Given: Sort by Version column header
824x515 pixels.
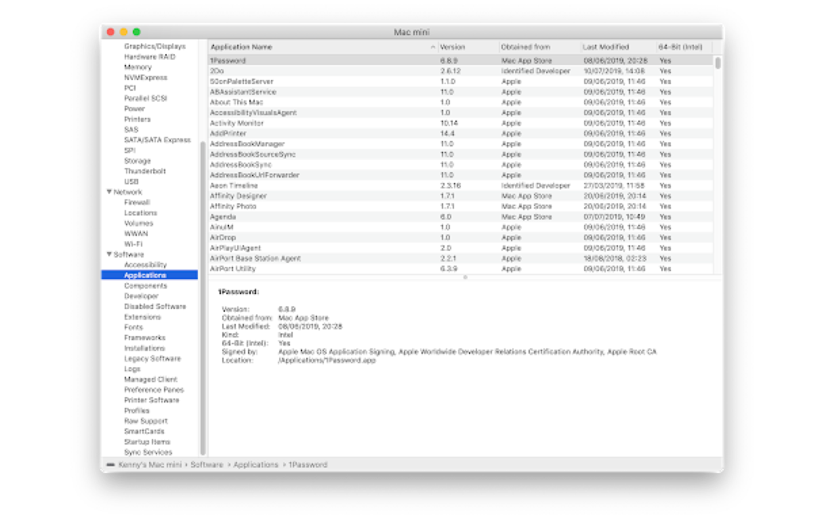Looking at the screenshot, I should click(468, 47).
